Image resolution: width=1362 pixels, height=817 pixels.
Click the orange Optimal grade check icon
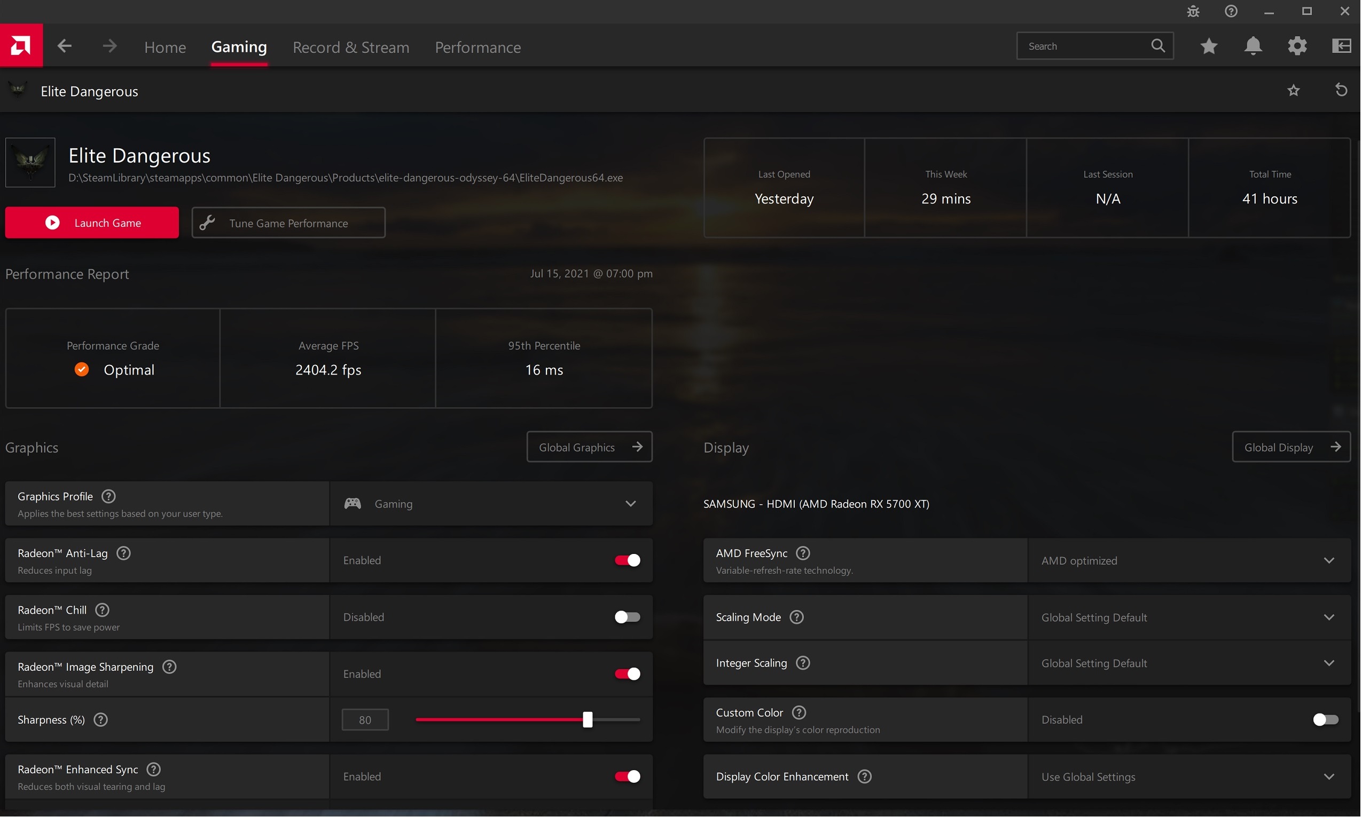82,369
